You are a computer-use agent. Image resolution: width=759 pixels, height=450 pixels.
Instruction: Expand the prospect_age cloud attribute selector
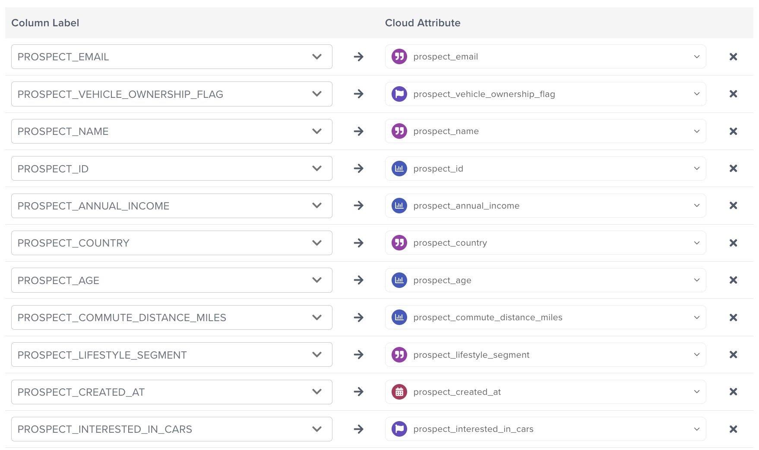(545, 280)
